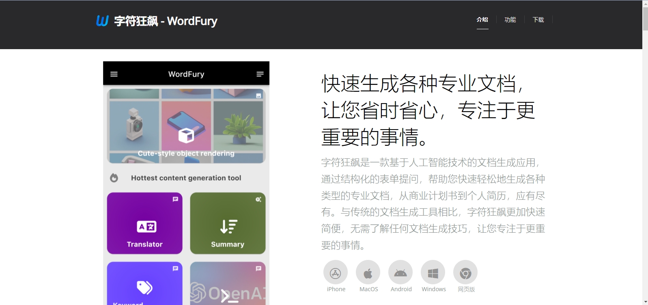Click the image icon at banner corner

(x=258, y=96)
